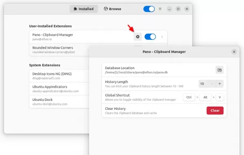244x155 pixels.
Task: Switch to the Installed tab
Action: pyautogui.click(x=84, y=9)
